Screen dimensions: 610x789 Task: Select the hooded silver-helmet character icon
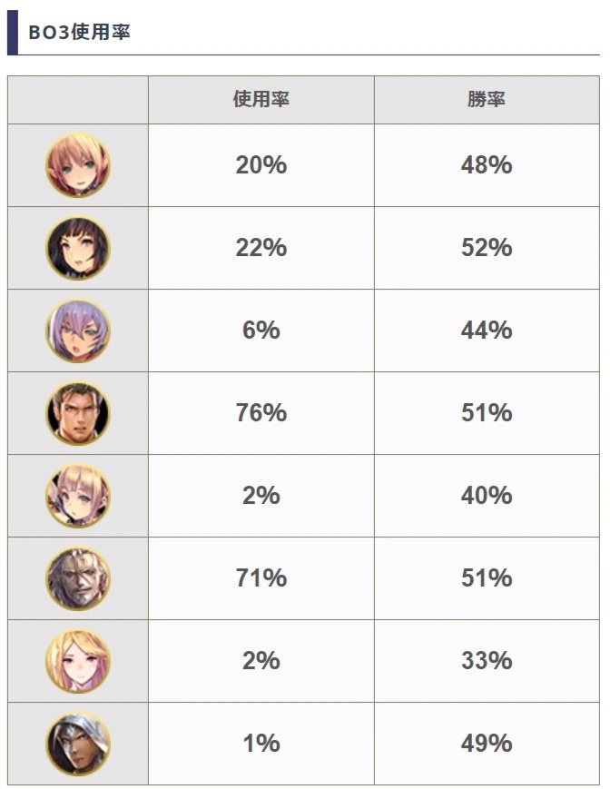[x=78, y=744]
